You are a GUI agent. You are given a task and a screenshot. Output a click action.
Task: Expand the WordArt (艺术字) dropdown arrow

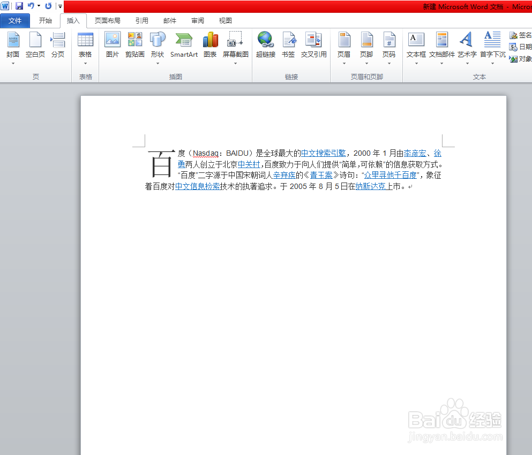coord(467,63)
